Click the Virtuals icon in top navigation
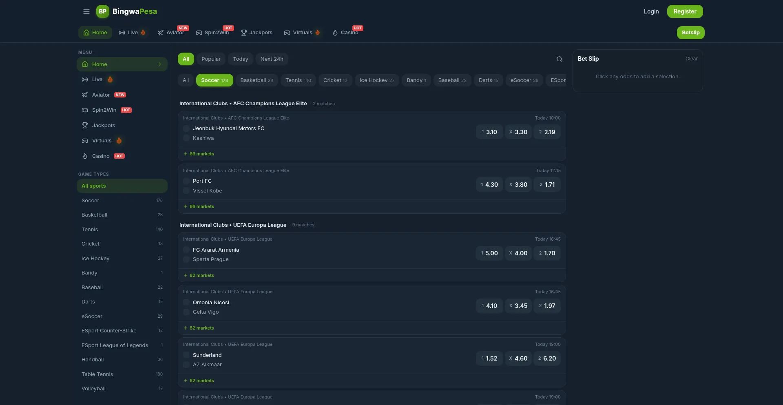The height and width of the screenshot is (405, 783). click(x=287, y=33)
